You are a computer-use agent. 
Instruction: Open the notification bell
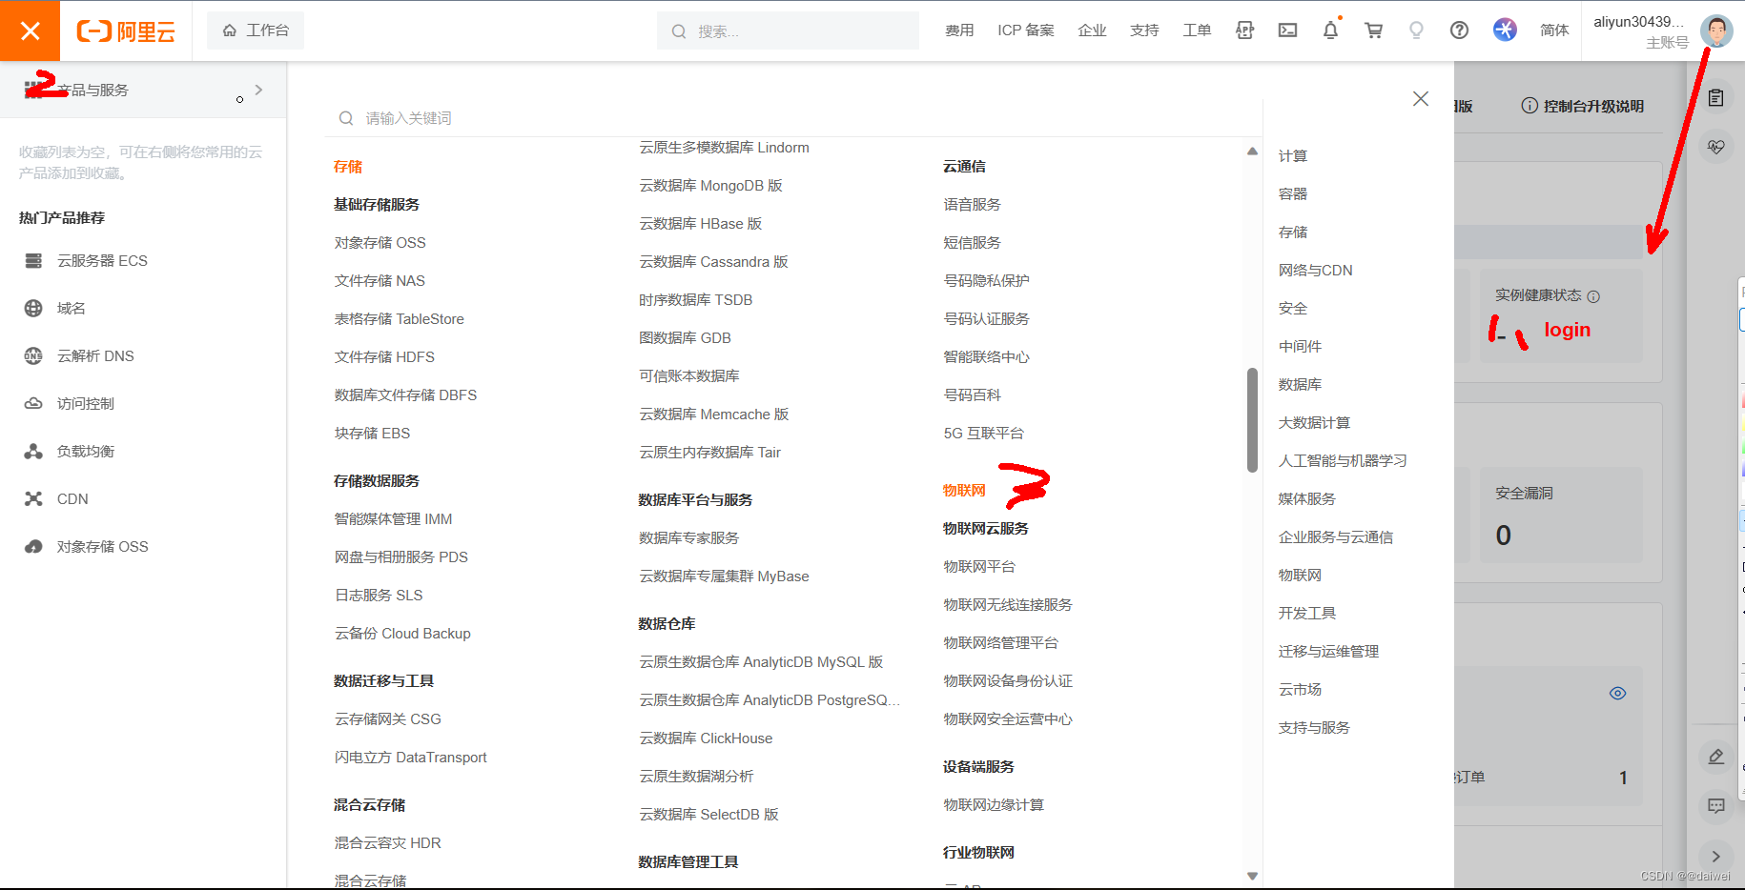coord(1330,30)
